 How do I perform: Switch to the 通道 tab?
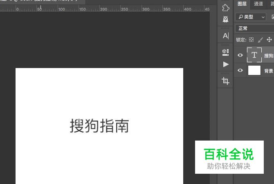click(258, 4)
